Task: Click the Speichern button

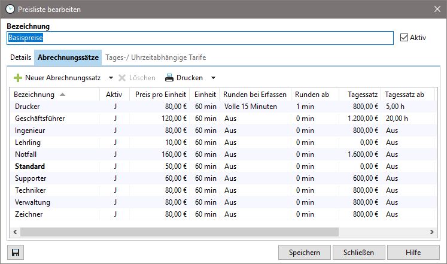Action: 305,253
